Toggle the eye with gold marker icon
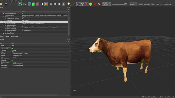The width and height of the screenshot is (175, 98). pos(59,4)
